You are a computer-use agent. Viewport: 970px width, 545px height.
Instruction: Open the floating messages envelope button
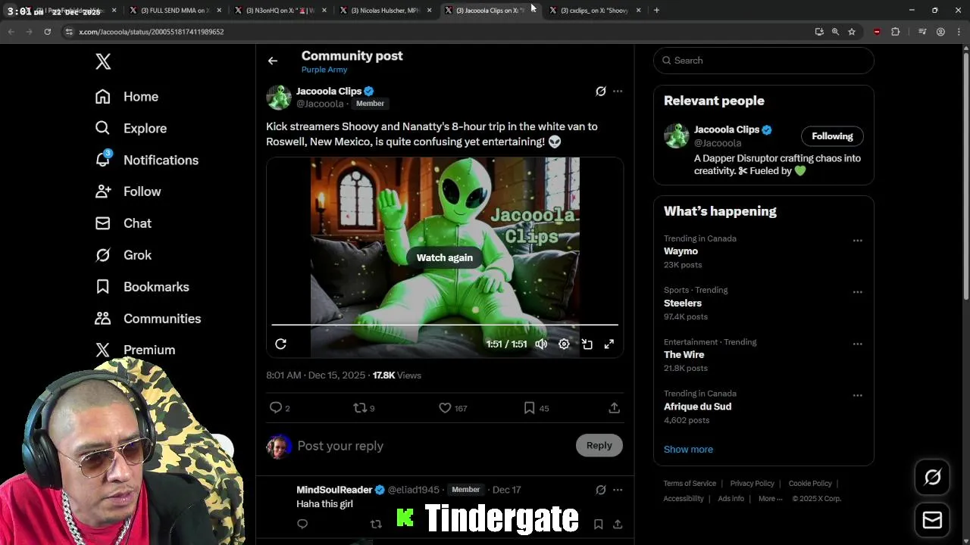click(x=932, y=521)
